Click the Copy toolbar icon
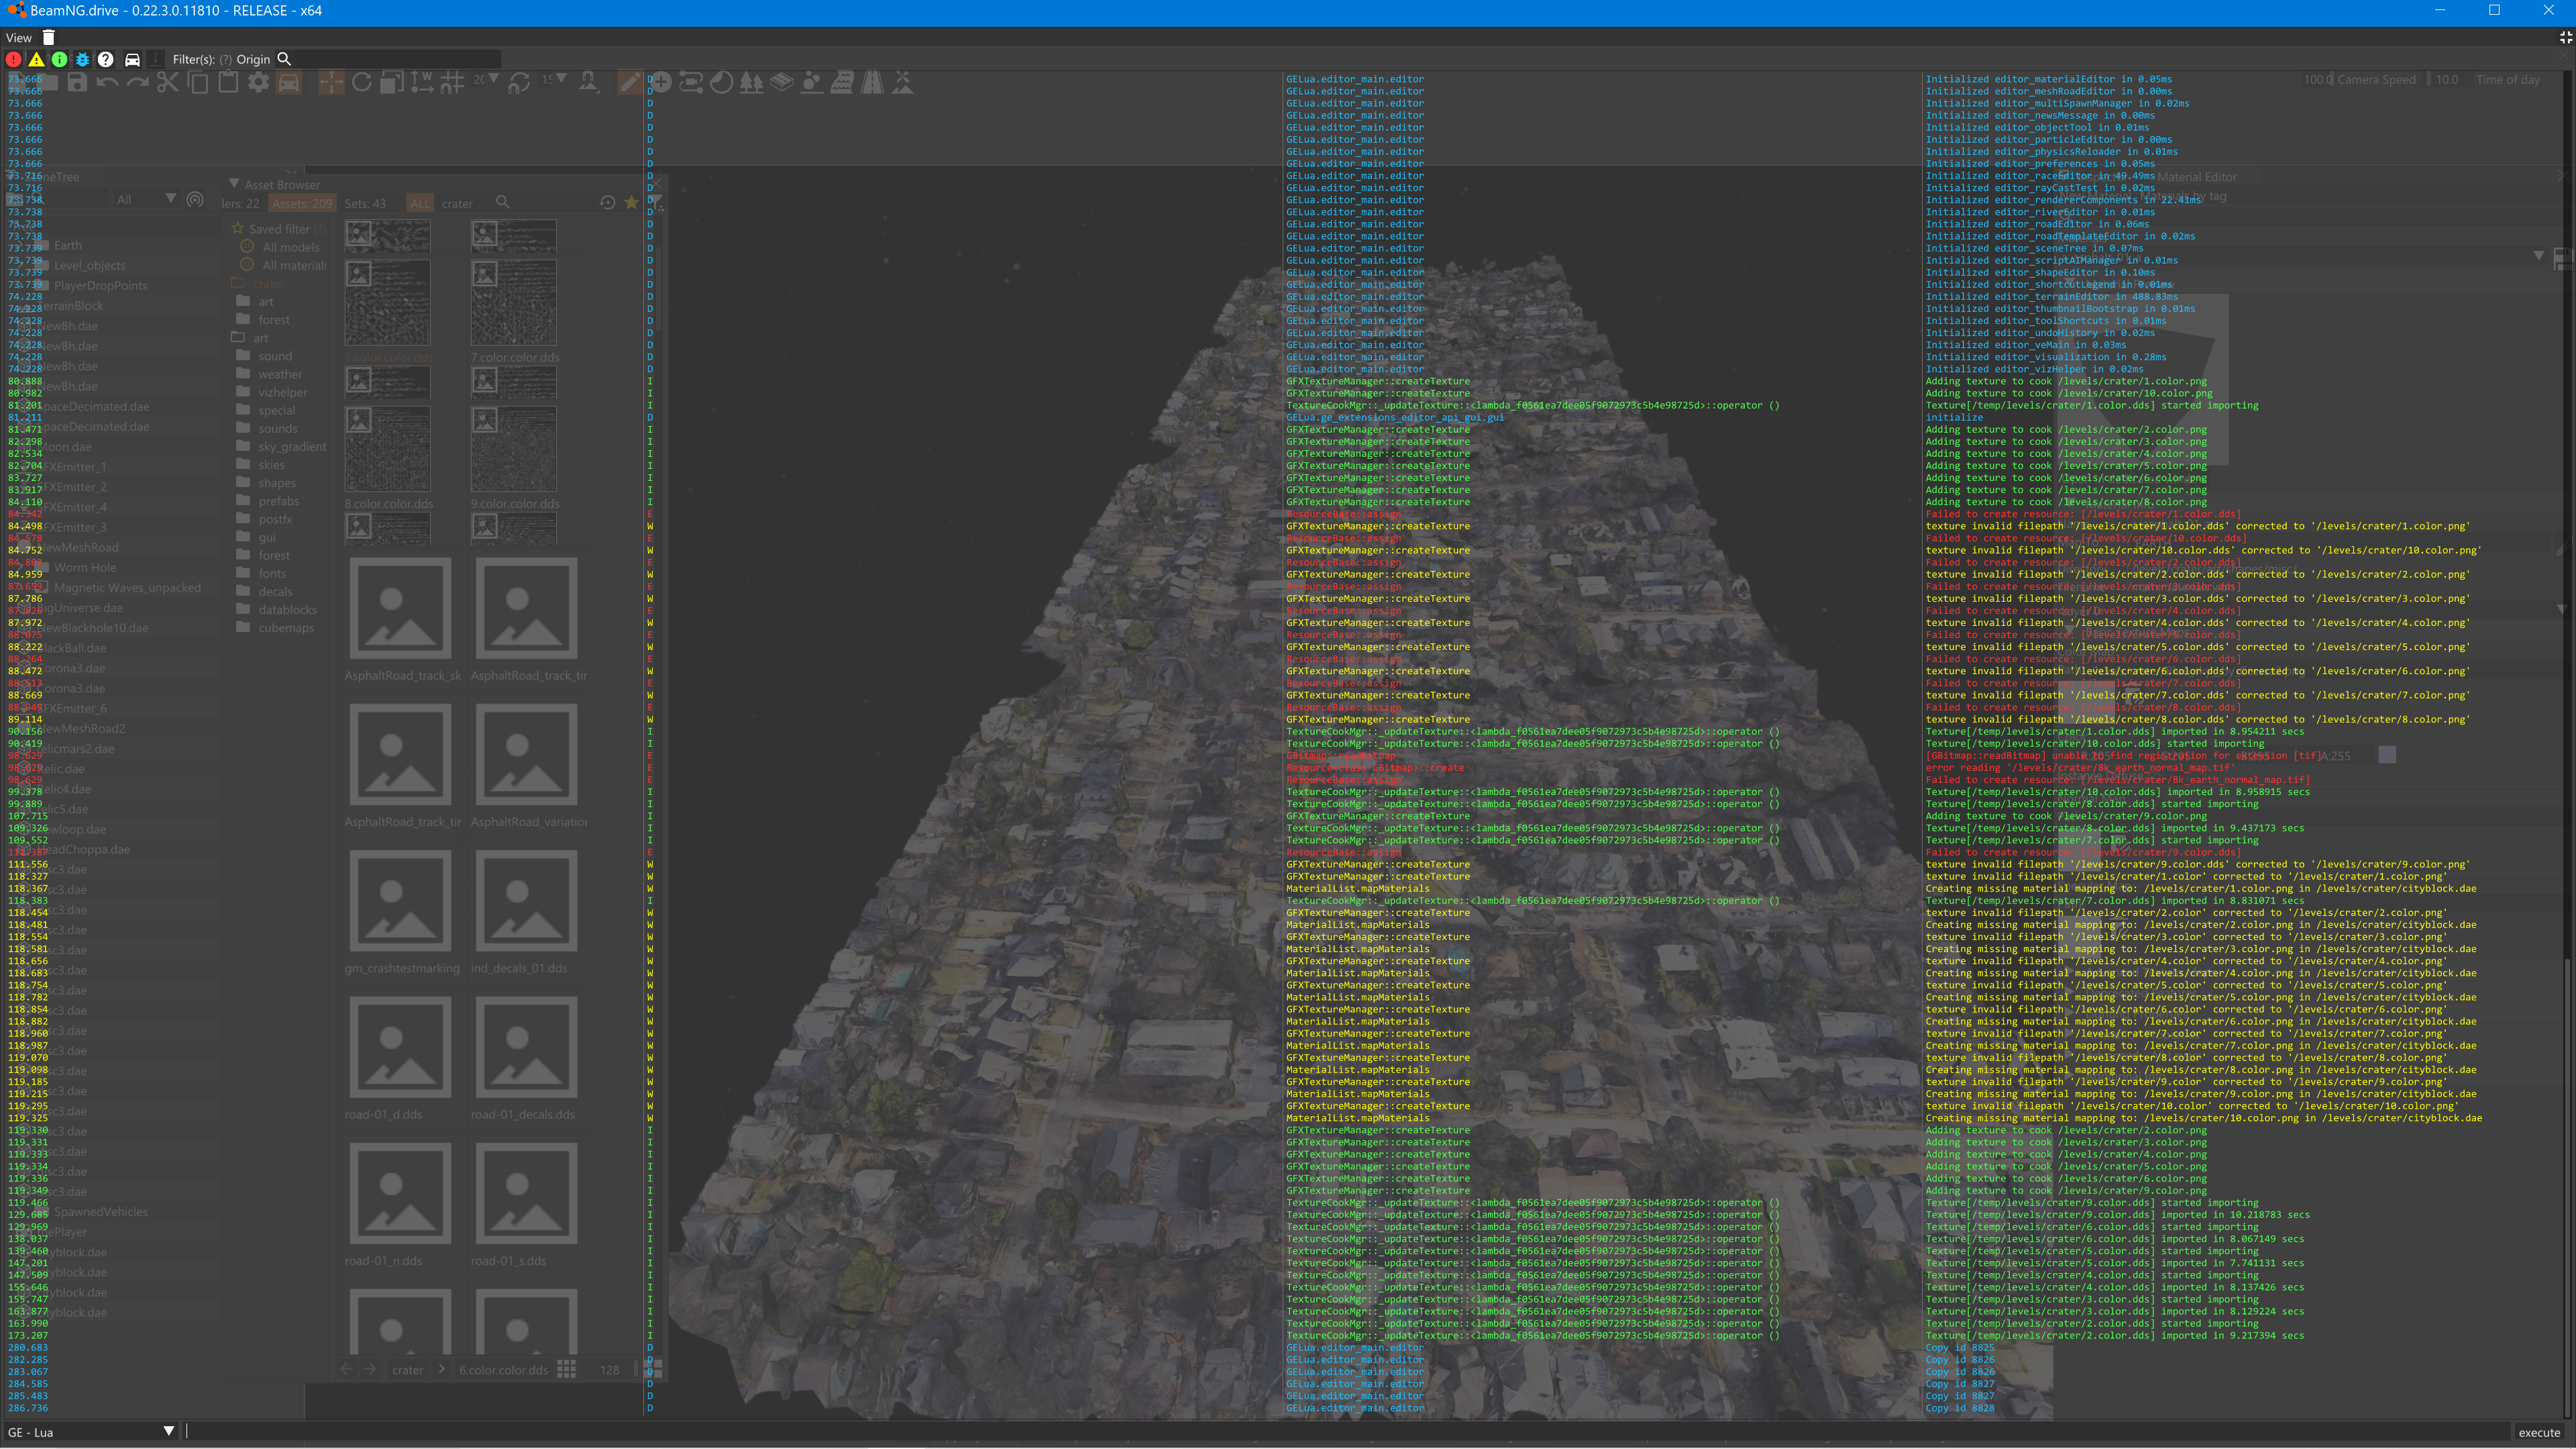 198,83
